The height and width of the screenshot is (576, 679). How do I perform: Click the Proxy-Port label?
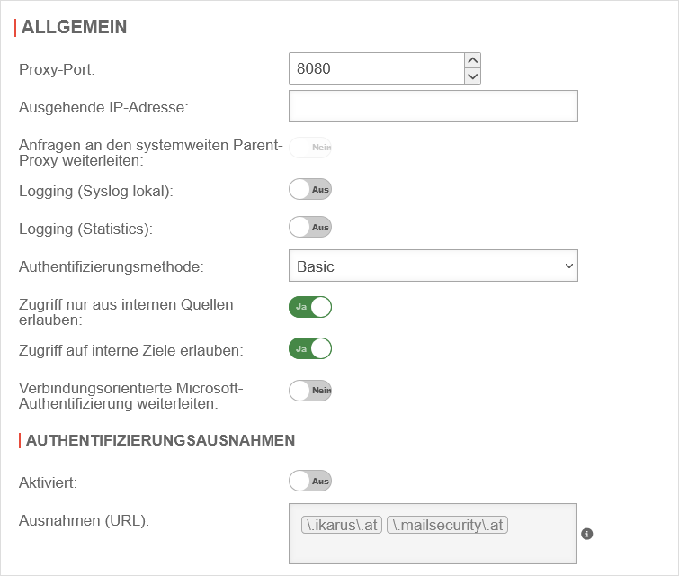pyautogui.click(x=57, y=68)
